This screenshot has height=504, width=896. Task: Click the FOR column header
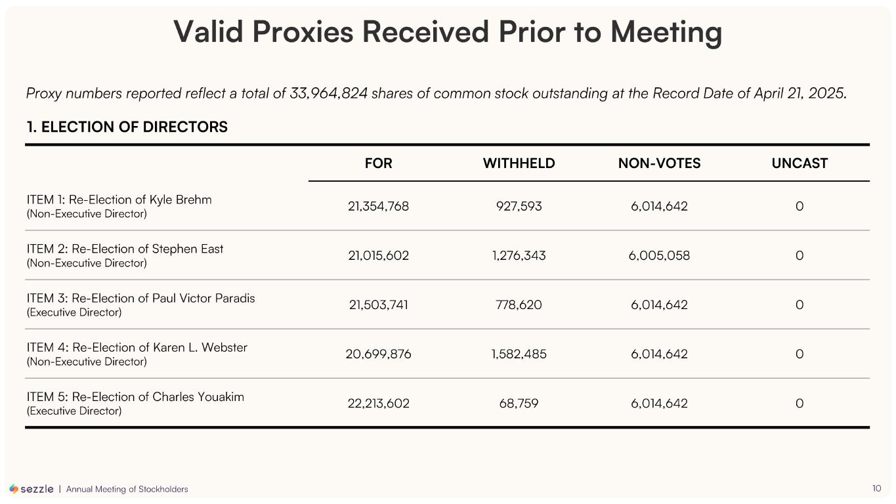(378, 163)
